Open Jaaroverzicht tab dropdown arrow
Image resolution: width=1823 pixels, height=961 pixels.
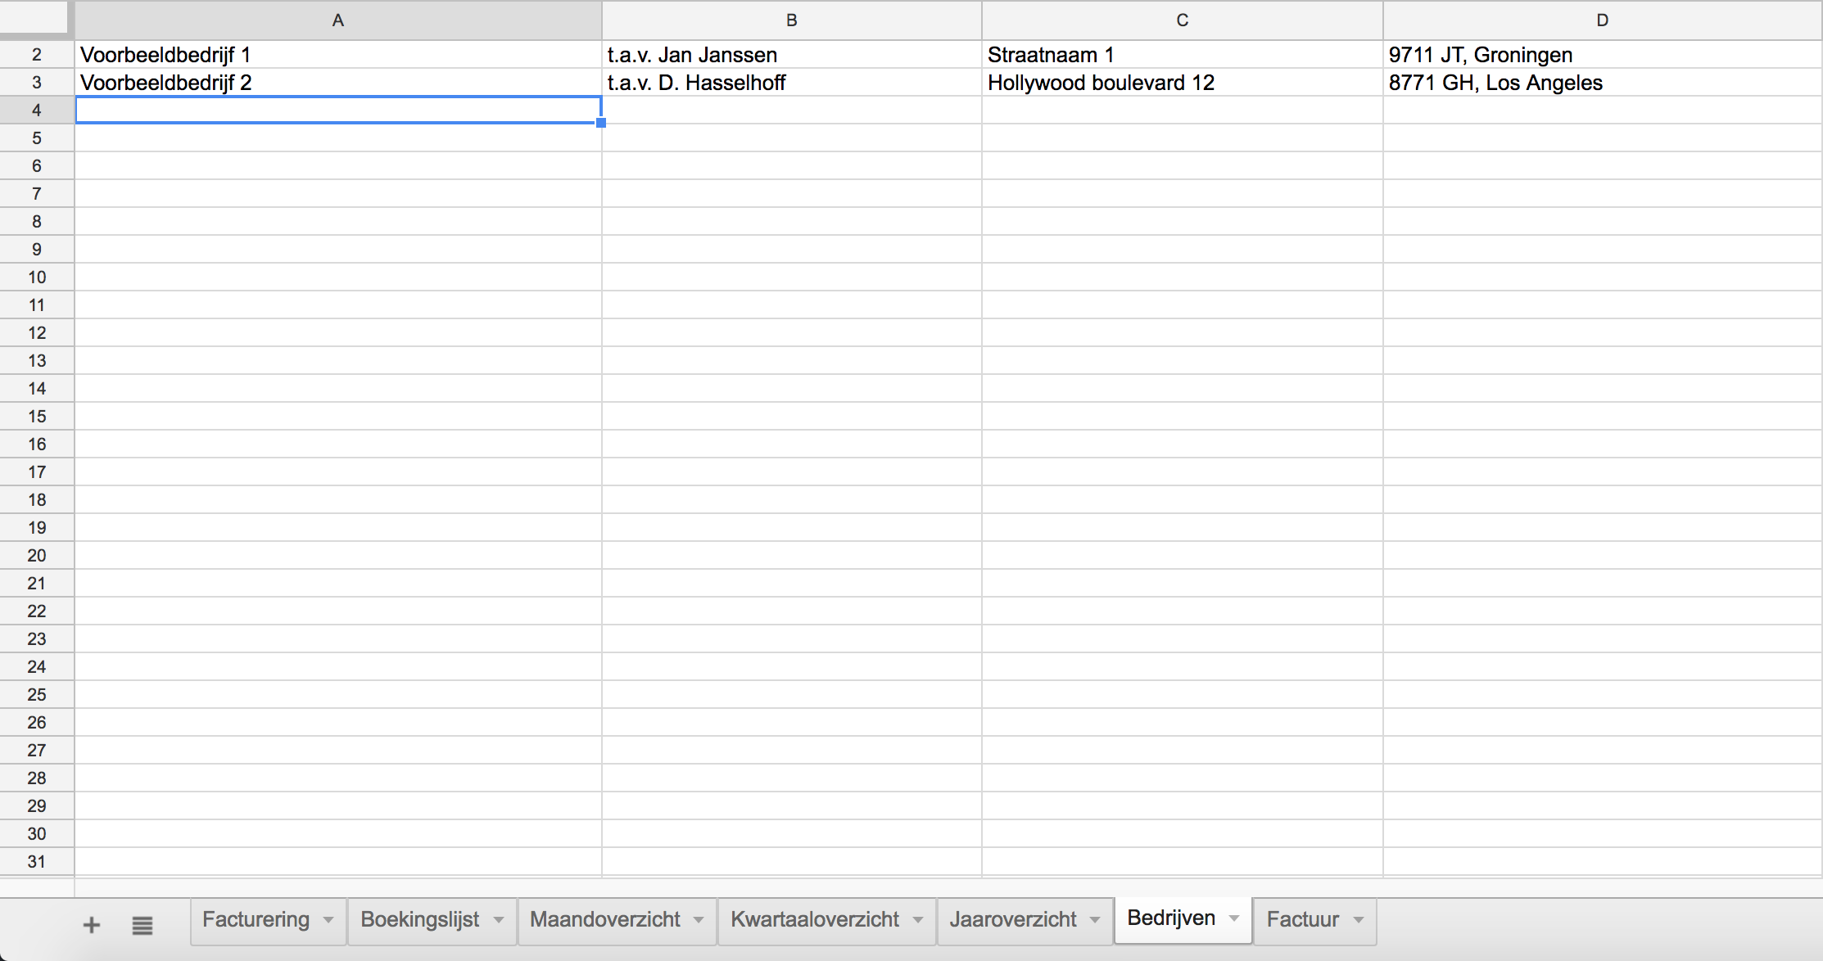point(1095,920)
